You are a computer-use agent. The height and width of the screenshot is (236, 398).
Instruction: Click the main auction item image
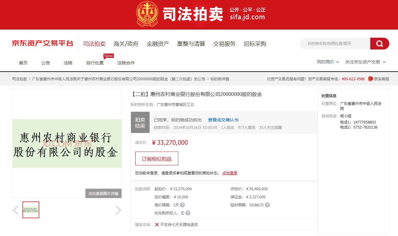[67, 144]
